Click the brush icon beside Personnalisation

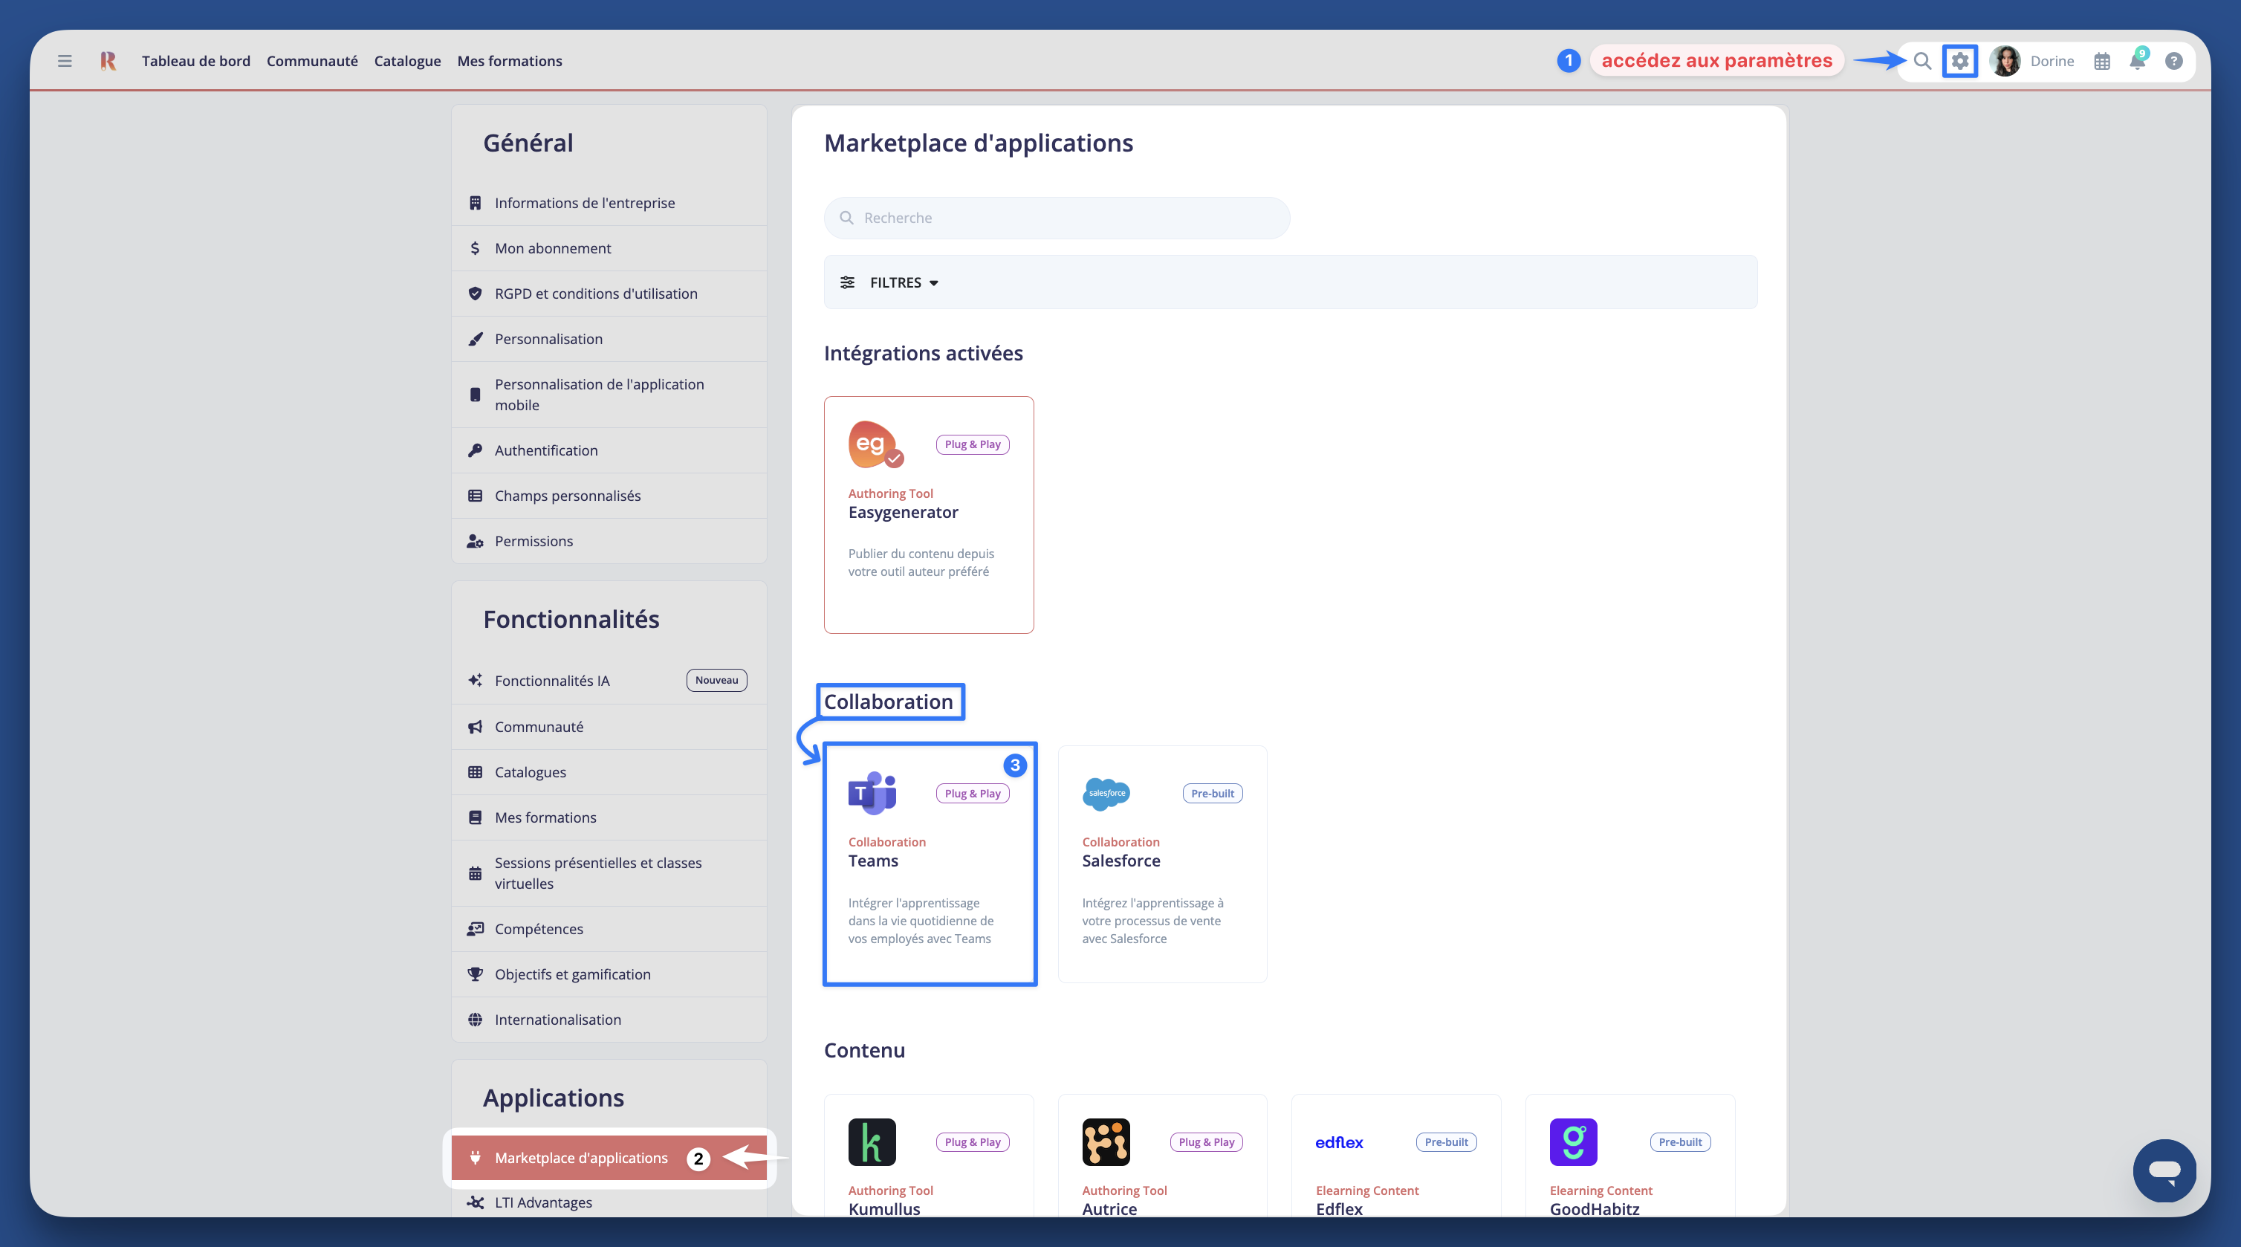coord(475,339)
